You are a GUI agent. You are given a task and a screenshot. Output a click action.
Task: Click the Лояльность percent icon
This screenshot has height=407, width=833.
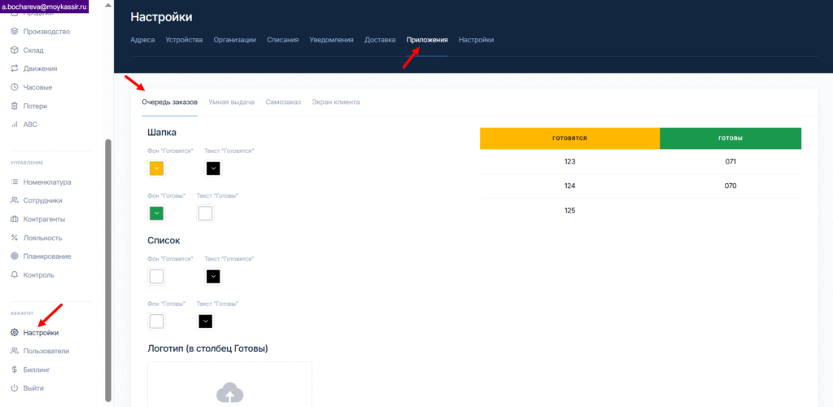(15, 238)
